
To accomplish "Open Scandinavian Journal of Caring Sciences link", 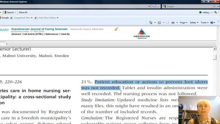I will [39, 29].
